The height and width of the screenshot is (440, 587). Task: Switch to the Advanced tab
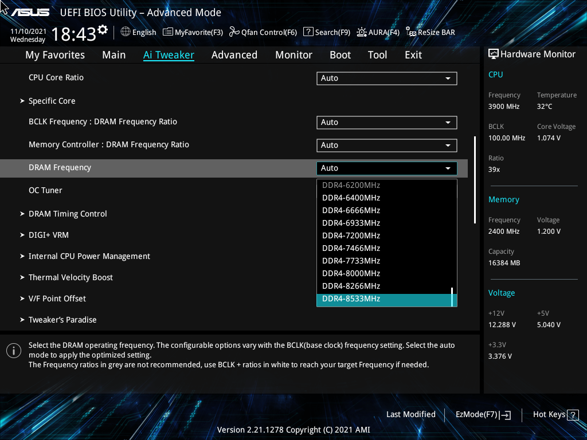coord(234,55)
